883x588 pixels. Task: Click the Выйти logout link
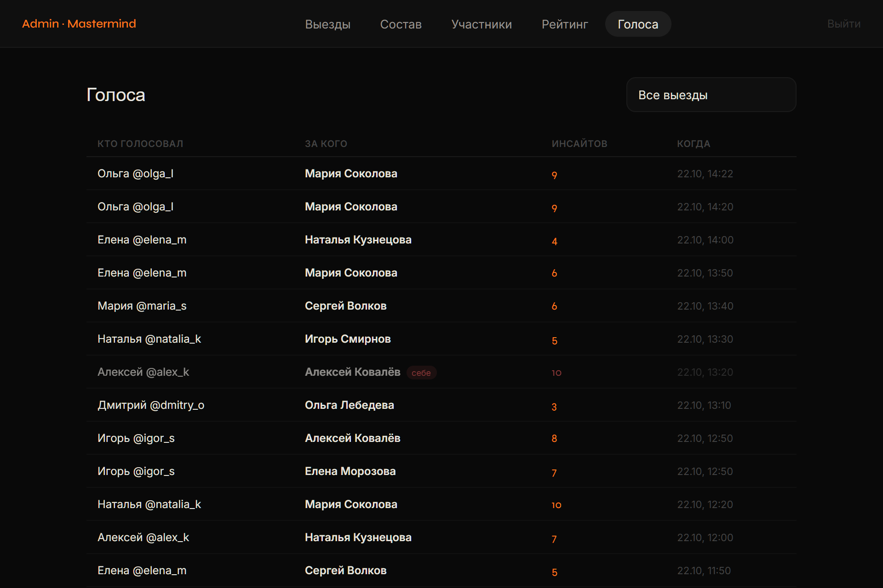click(843, 24)
